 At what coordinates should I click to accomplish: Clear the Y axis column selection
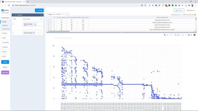[38, 33]
